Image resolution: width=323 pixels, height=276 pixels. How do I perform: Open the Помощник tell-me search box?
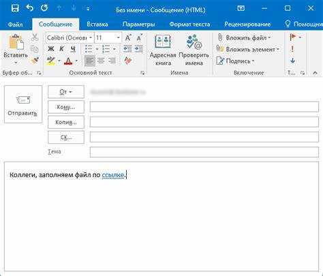click(304, 24)
